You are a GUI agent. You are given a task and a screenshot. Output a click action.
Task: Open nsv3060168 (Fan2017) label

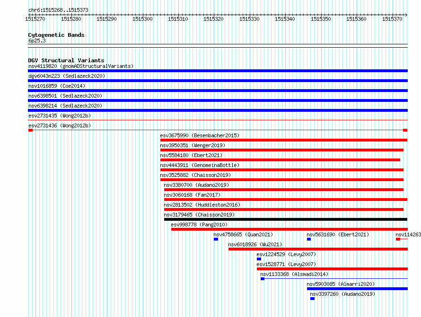[192, 195]
